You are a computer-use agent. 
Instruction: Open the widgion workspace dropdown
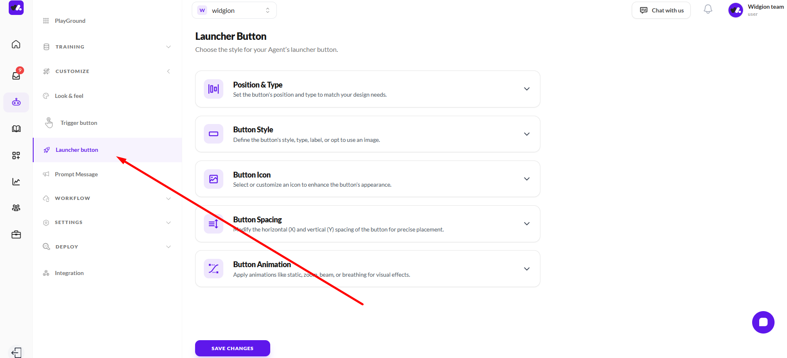click(234, 10)
